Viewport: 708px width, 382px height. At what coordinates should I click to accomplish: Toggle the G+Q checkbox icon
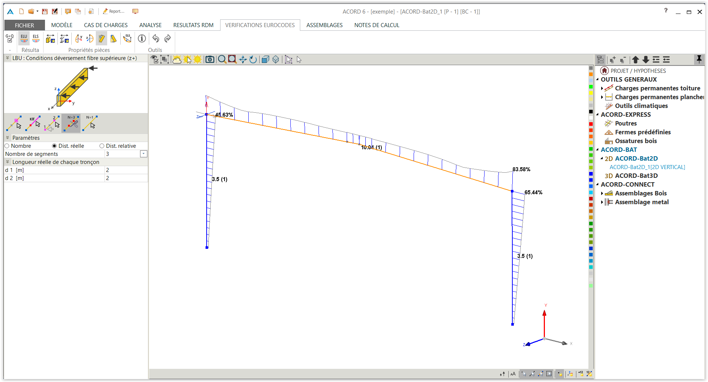pyautogui.click(x=10, y=38)
